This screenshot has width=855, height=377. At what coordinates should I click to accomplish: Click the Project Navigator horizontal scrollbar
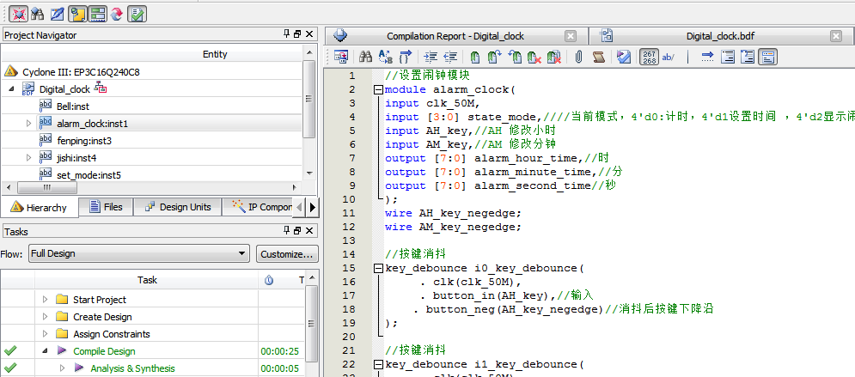click(46, 187)
